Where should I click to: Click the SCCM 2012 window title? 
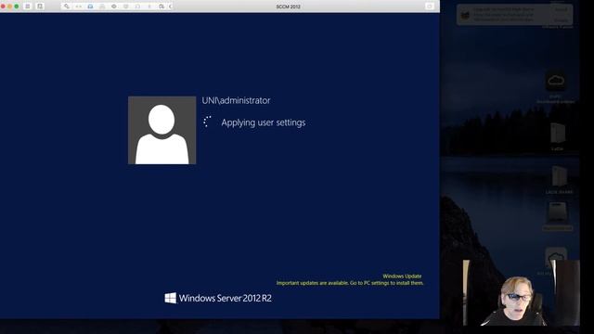[x=289, y=6]
